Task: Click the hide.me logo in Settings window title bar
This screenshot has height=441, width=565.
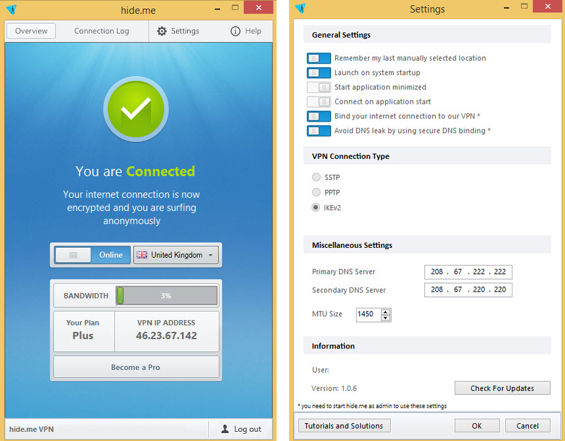Action: click(300, 8)
